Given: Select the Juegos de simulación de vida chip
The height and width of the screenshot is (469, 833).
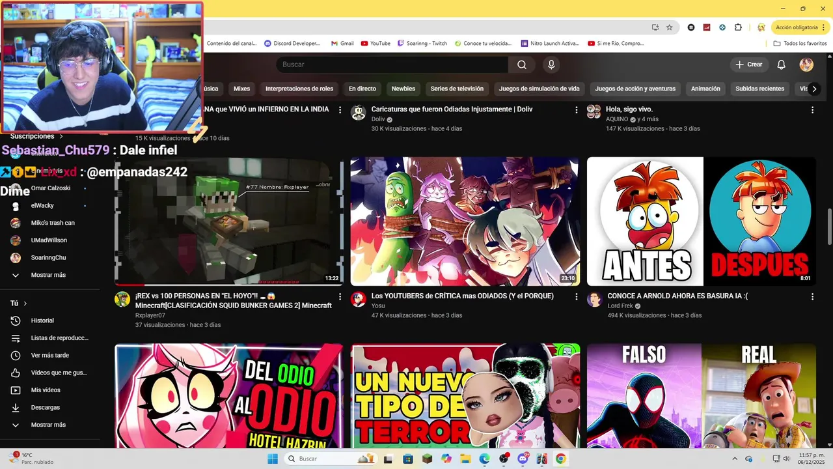Looking at the screenshot, I should (x=539, y=89).
